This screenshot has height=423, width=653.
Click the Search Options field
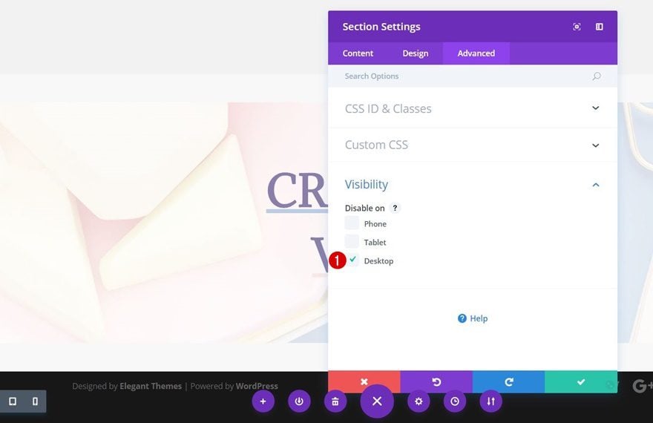(x=473, y=76)
